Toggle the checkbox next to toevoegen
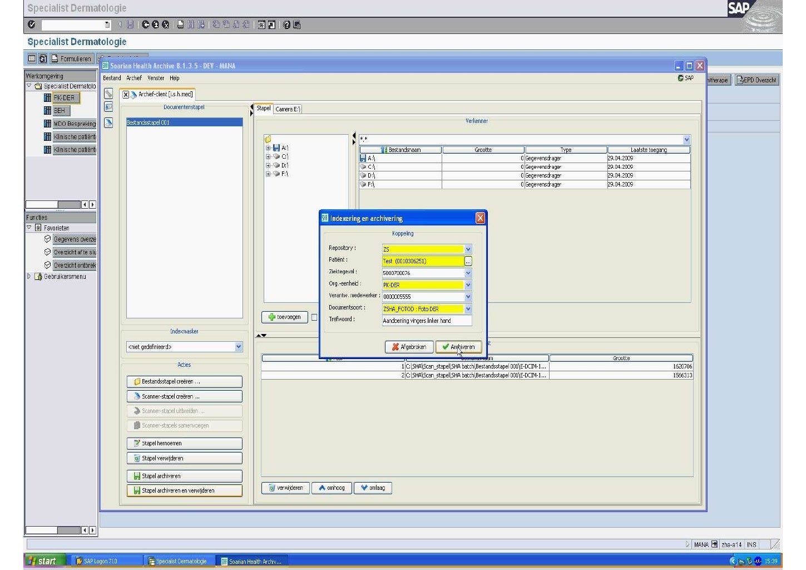The height and width of the screenshot is (570, 806). click(x=314, y=317)
